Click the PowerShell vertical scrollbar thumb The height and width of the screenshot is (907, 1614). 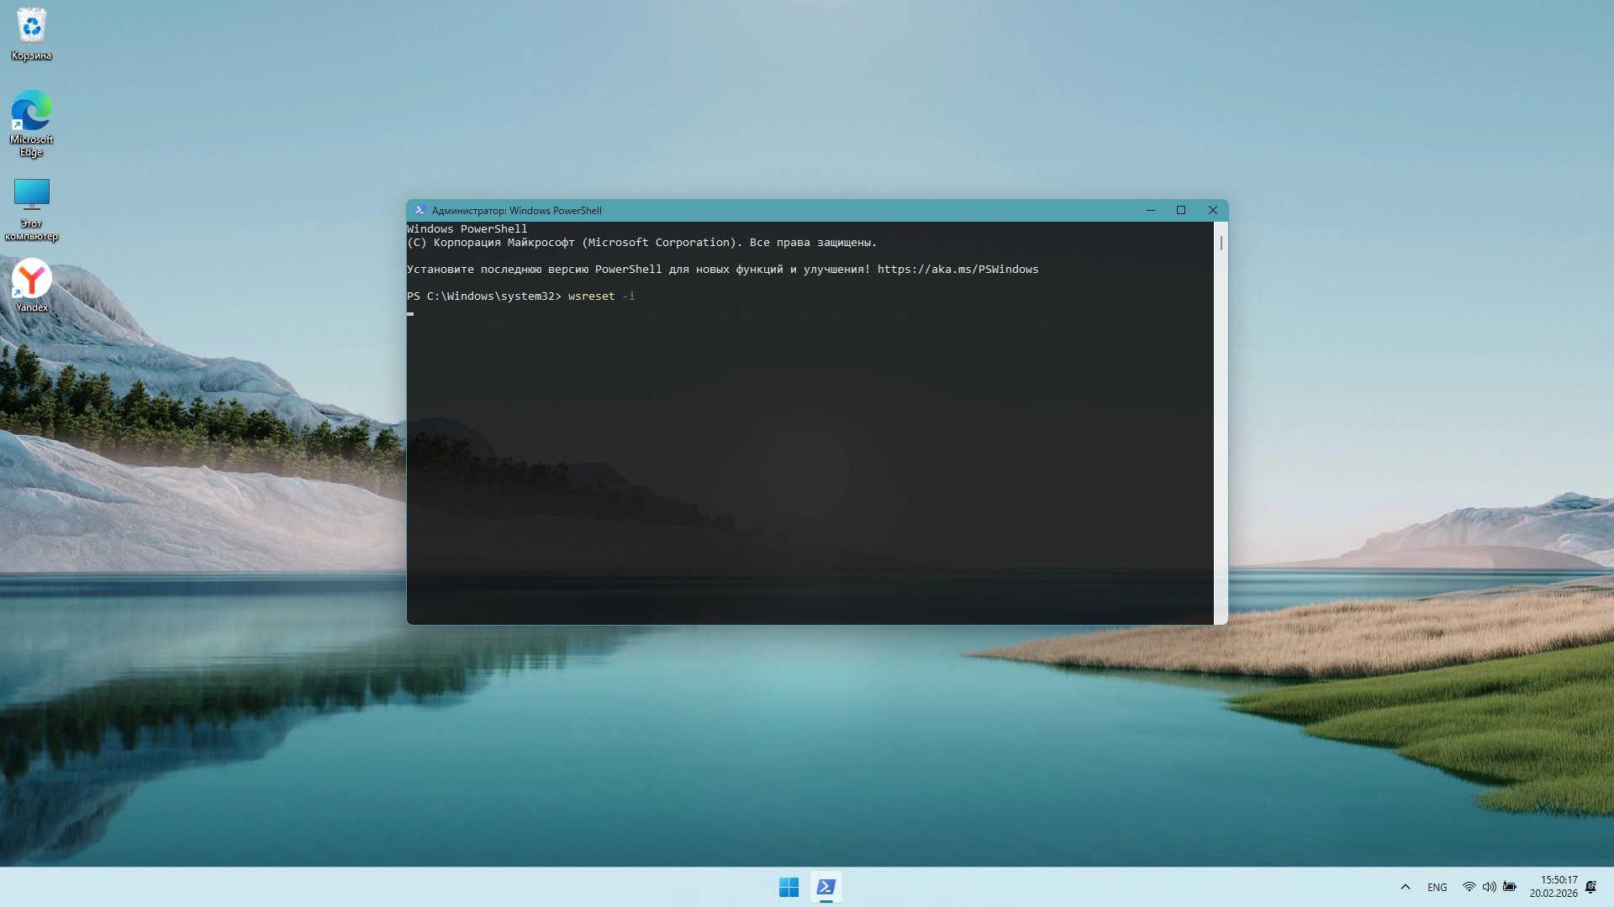1221,244
